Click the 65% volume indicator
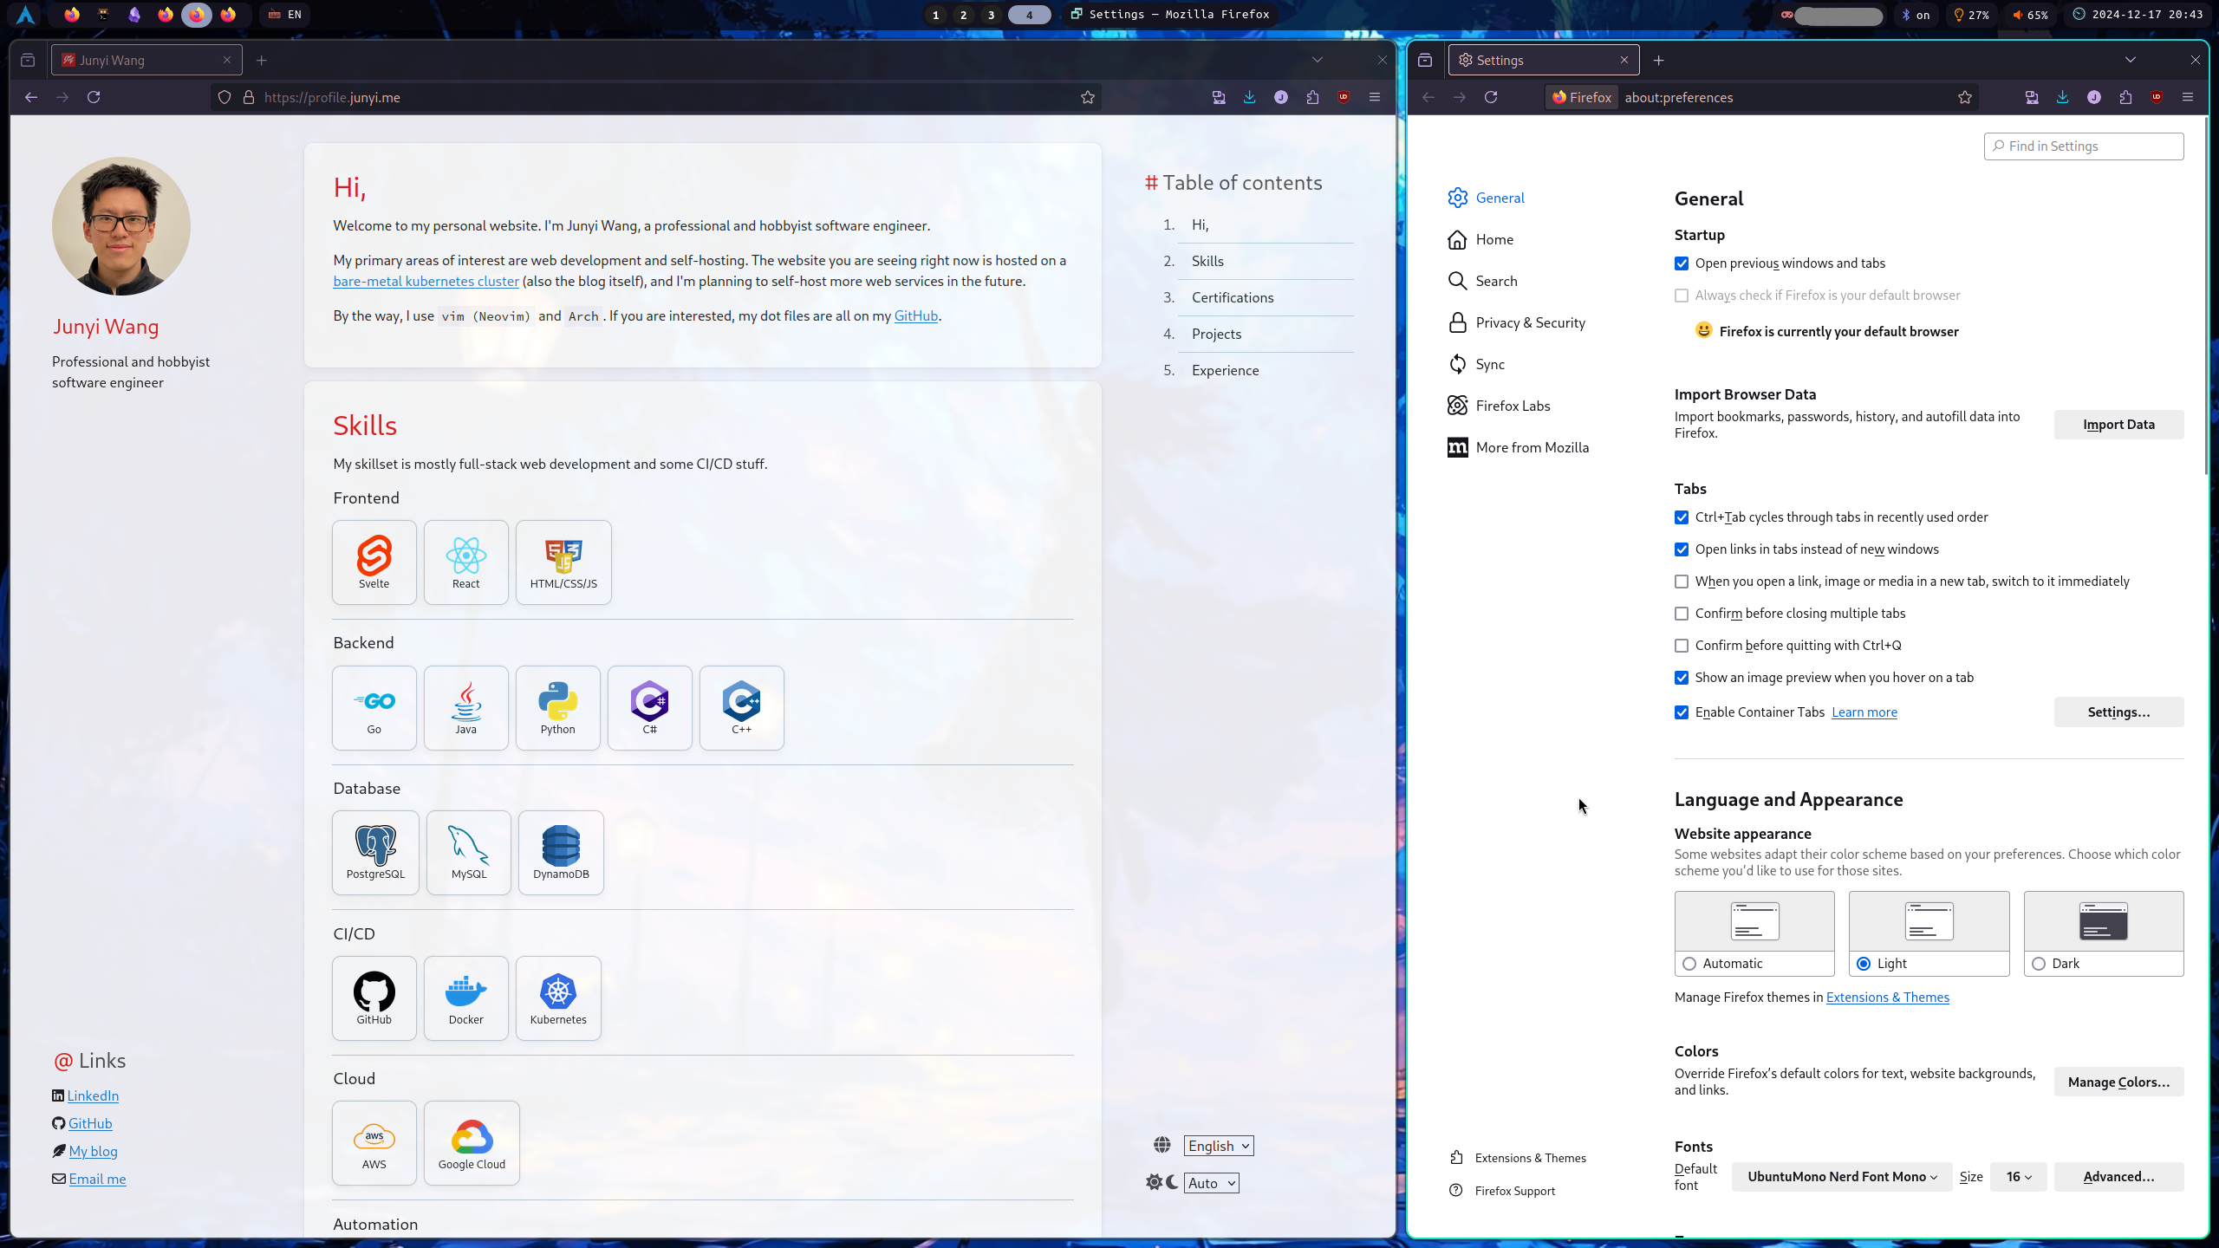The image size is (2219, 1248). [x=2030, y=15]
